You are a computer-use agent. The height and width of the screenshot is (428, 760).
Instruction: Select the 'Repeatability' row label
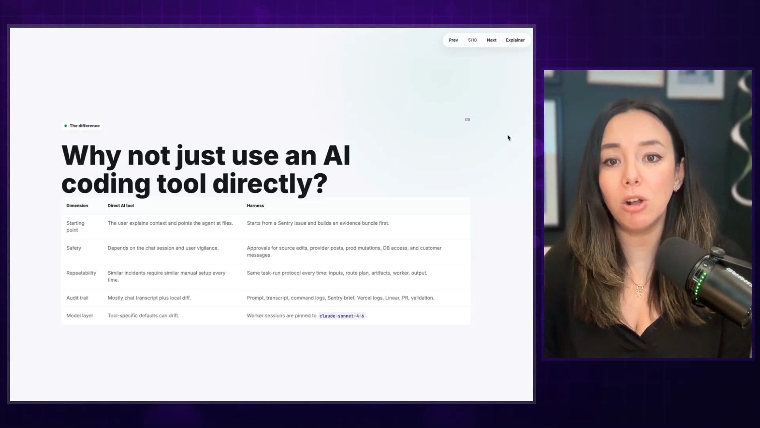click(x=81, y=273)
